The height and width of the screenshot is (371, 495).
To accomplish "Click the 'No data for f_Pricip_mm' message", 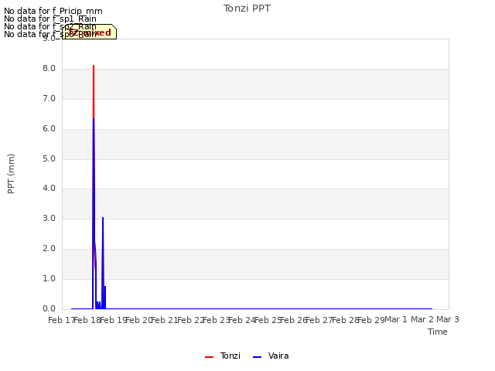I will click(53, 11).
